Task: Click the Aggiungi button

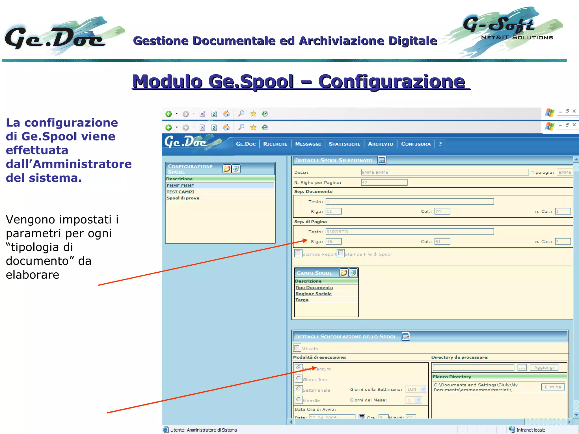Action: 544,367
